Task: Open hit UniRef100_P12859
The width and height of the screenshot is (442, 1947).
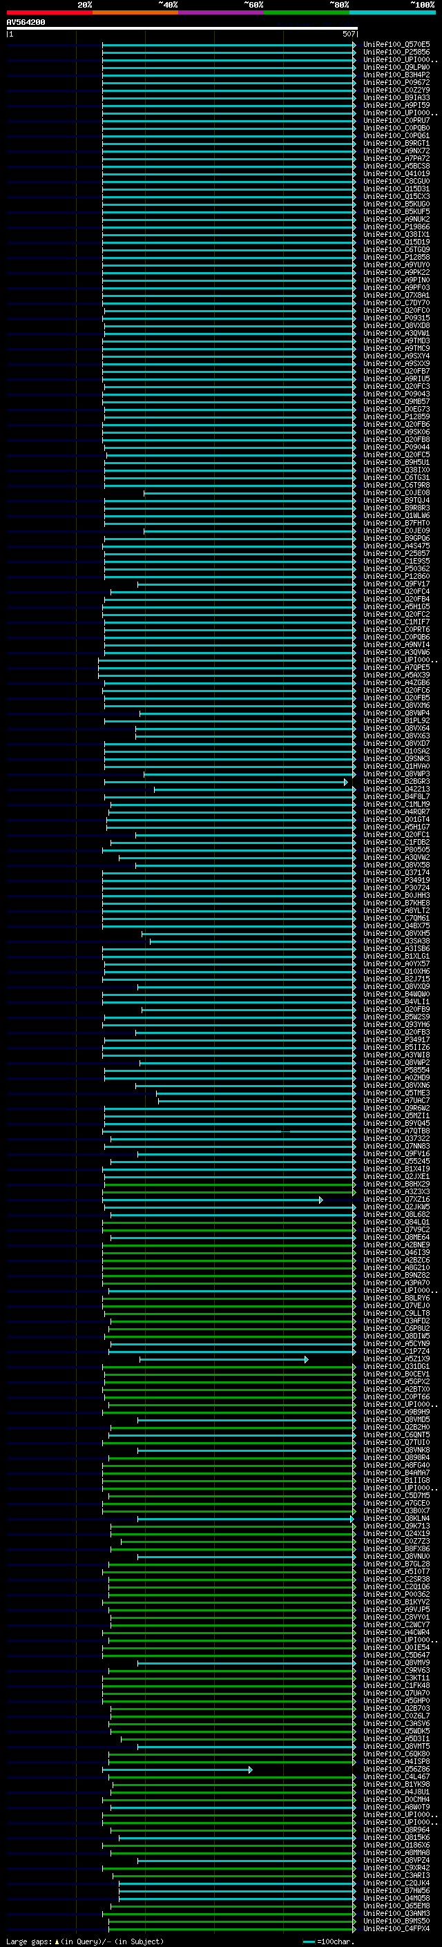Action: click(396, 417)
